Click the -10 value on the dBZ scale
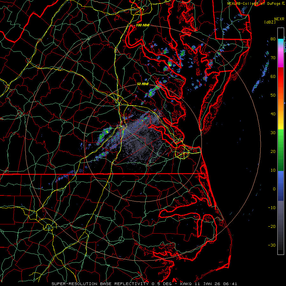This screenshot has width=286, height=286. 272,208
